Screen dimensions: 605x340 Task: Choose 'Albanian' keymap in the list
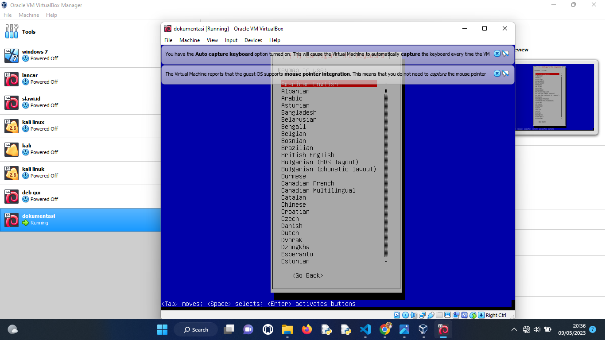(x=295, y=91)
